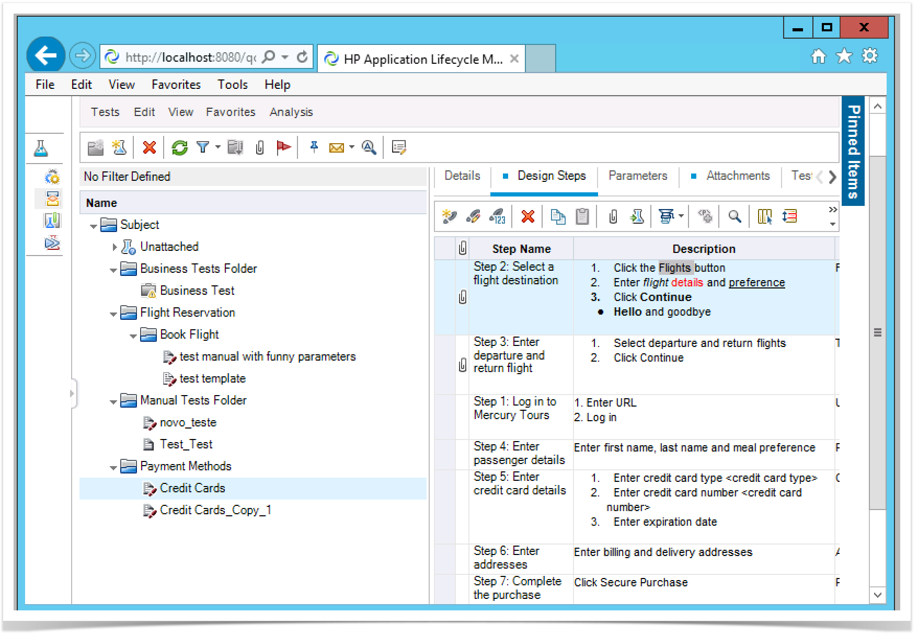The image size is (918, 636).
Task: Click the paperclip Attachments icon in Design Steps toolbar
Action: coord(613,216)
